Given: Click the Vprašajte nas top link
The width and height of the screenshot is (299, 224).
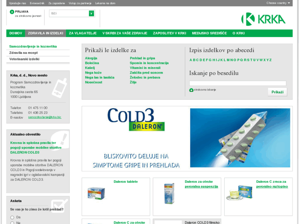Looking at the screenshot, I should 17,3.
